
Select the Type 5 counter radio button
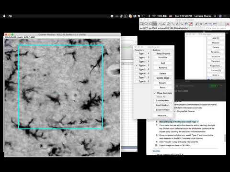pos(137,70)
